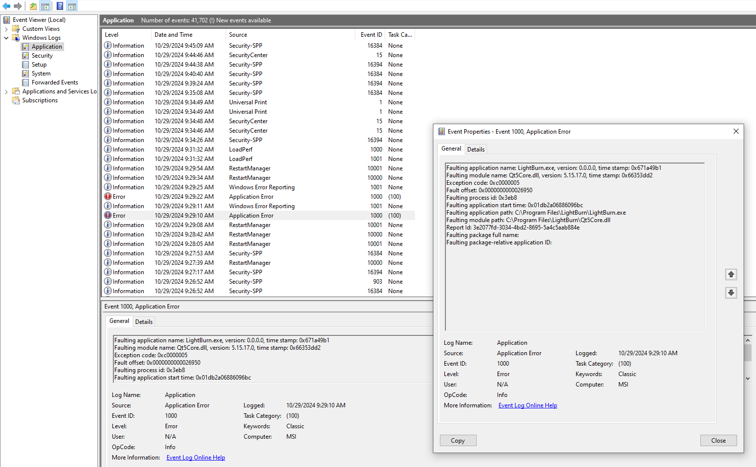Sort events by the Level column header
Image resolution: width=756 pixels, height=467 pixels.
coord(126,35)
